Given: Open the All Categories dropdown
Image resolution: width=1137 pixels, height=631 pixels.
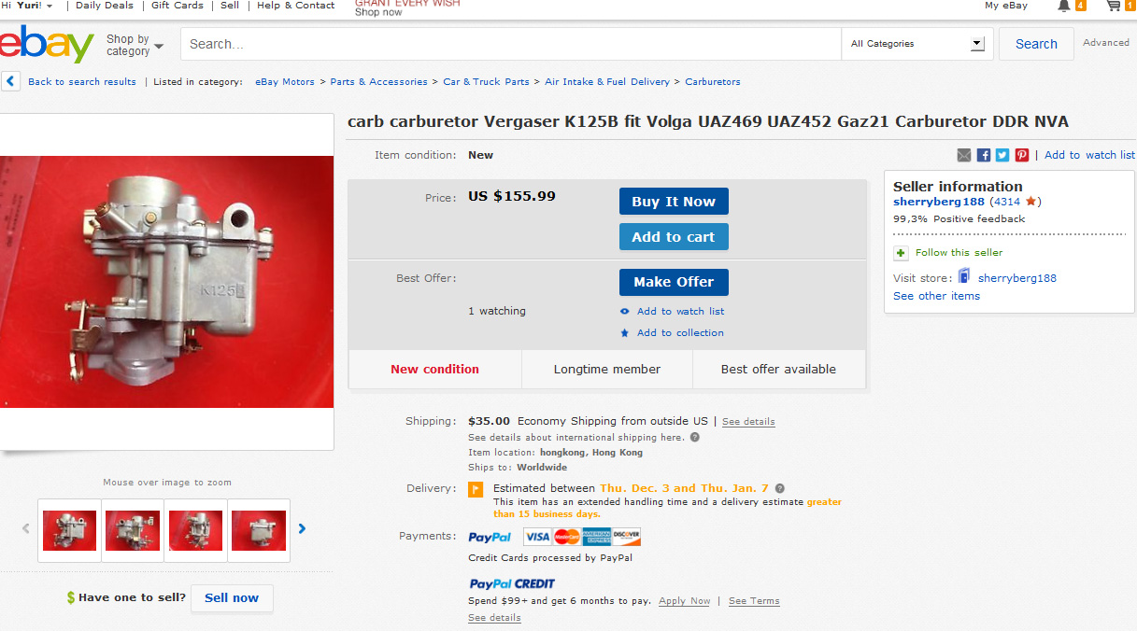Looking at the screenshot, I should (917, 44).
